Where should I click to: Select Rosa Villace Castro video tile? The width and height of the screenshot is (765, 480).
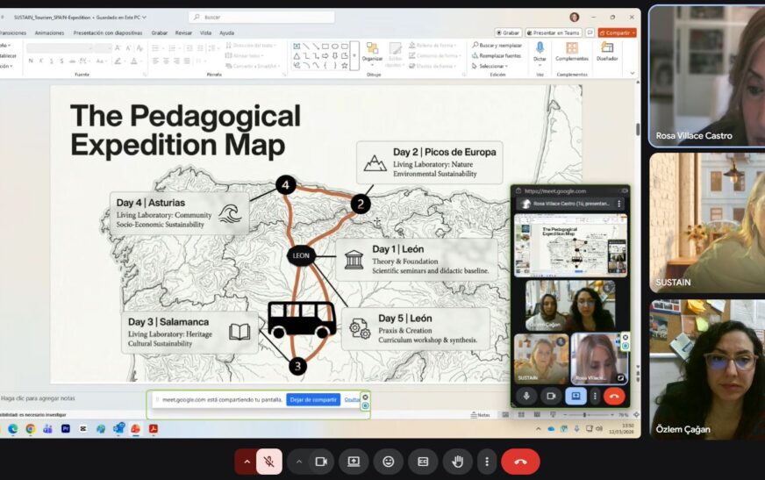(707, 76)
